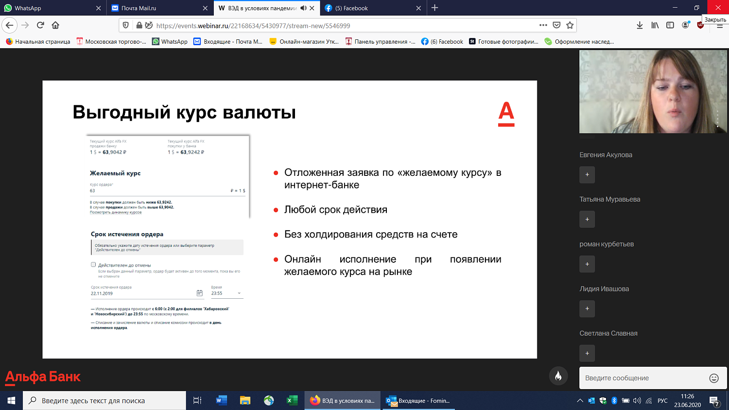Open File Explorer from the taskbar
This screenshot has width=729, height=410.
pos(245,401)
